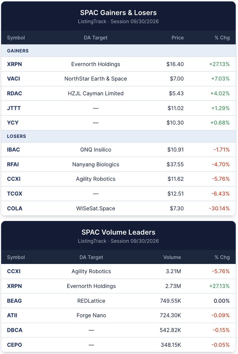Open the RDAC symbol link

pos(14,94)
